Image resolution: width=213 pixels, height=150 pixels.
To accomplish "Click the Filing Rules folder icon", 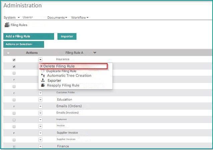I will tap(7, 25).
